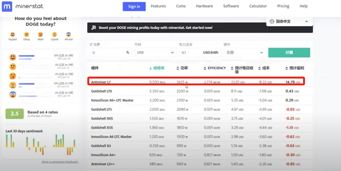This screenshot has height=171, width=341.
Task: Click the minerstat logo icon
Action: (x=7, y=7)
